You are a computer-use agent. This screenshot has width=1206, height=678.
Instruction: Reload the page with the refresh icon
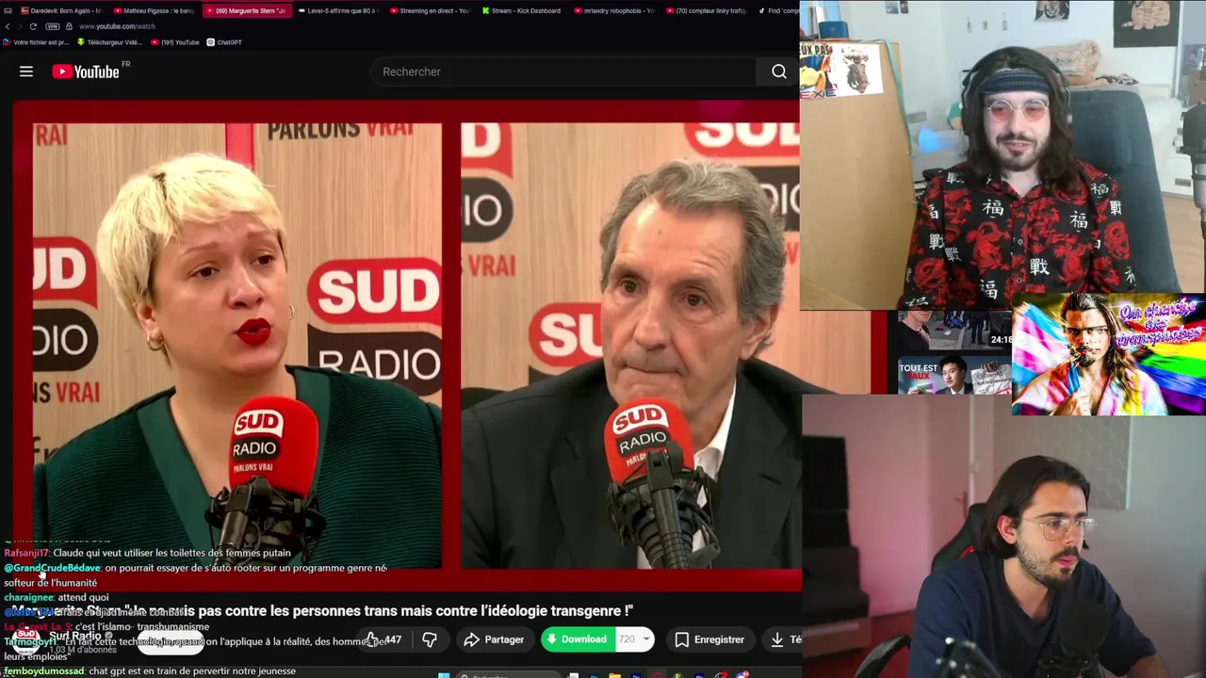33,26
